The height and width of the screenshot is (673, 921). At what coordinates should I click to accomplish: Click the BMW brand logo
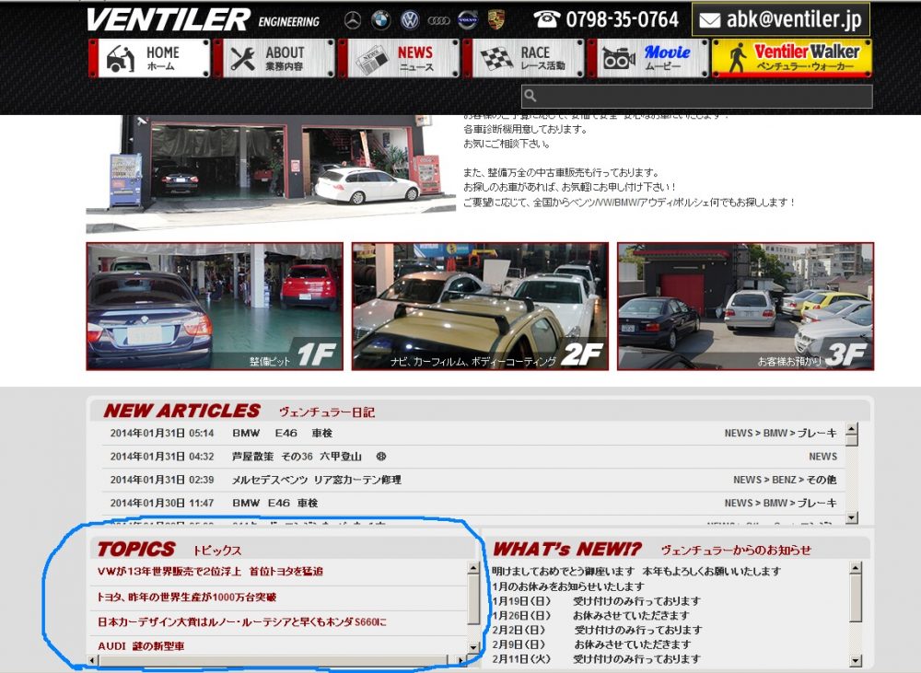(381, 20)
